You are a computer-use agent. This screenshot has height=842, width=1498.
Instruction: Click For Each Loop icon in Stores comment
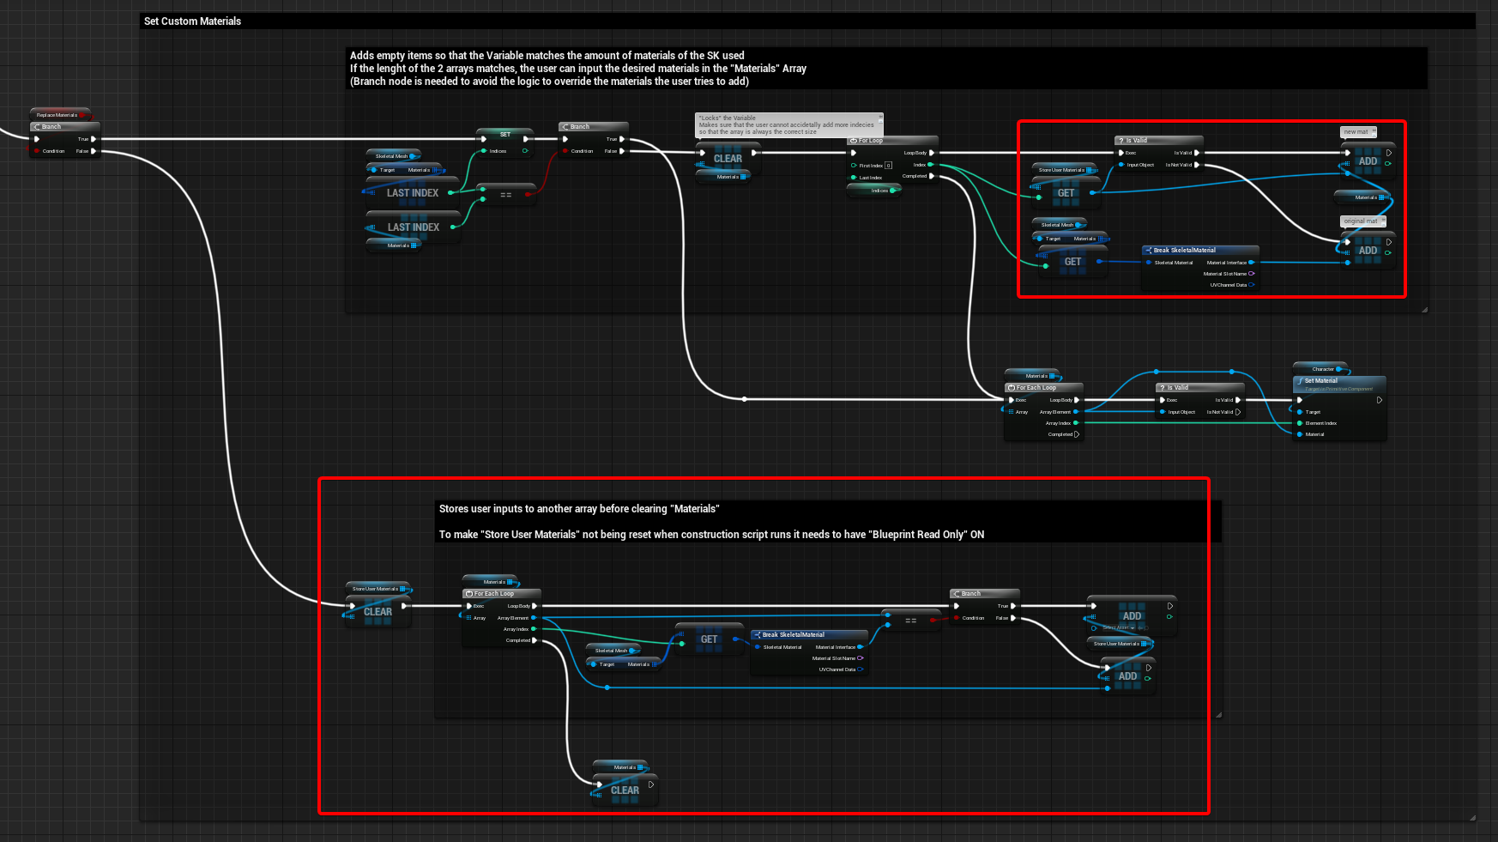tap(469, 594)
